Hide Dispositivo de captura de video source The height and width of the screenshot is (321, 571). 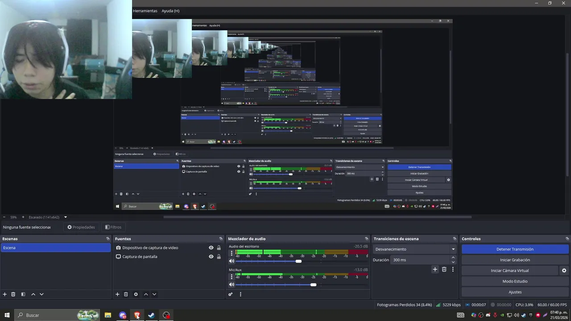[211, 248]
